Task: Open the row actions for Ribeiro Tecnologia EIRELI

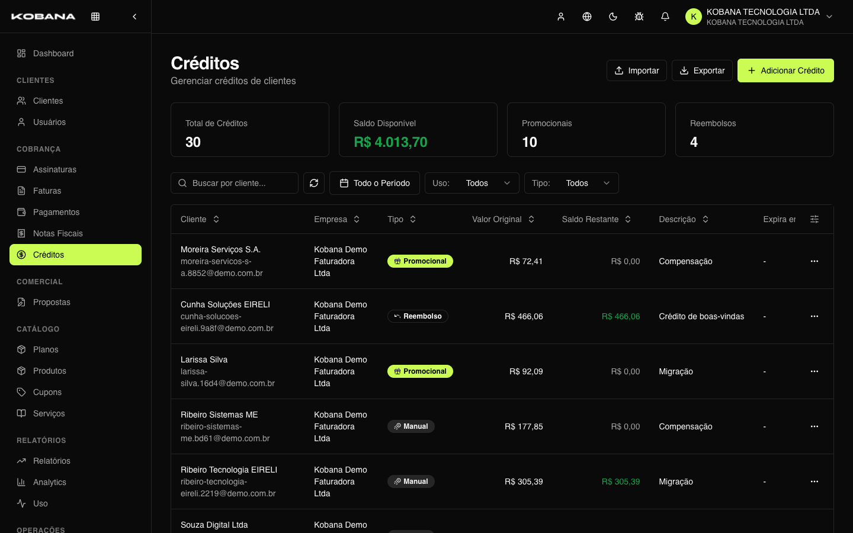Action: point(814,481)
